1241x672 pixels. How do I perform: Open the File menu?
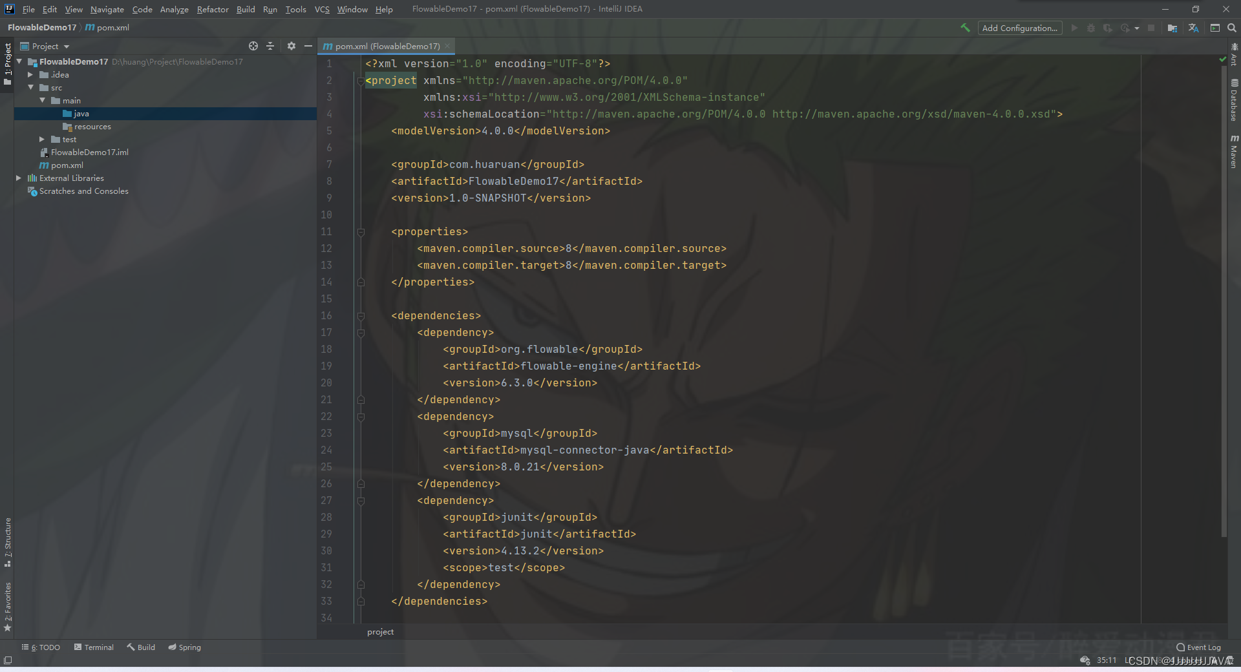tap(28, 9)
